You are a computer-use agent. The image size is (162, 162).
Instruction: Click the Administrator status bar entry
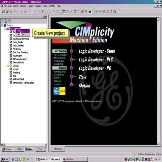click(x=150, y=154)
